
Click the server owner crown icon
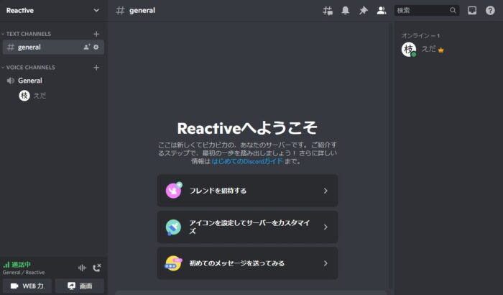tap(440, 50)
